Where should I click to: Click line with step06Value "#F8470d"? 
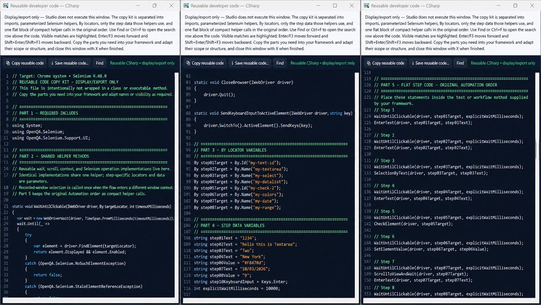click(230, 263)
